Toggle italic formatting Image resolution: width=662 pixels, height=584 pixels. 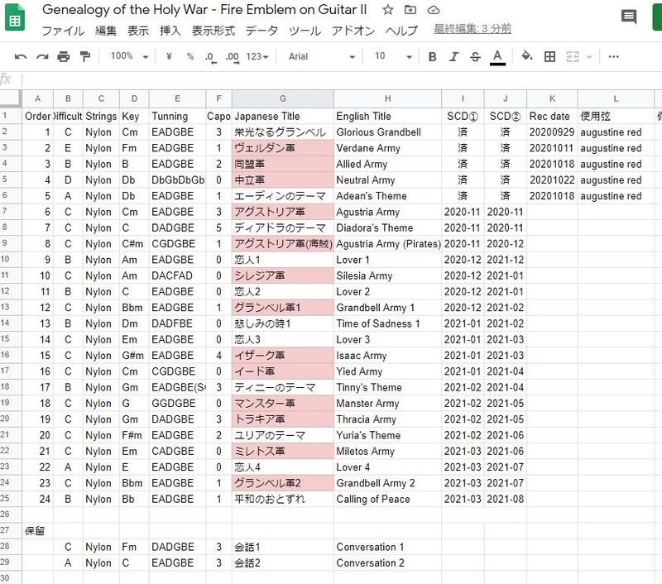(453, 57)
